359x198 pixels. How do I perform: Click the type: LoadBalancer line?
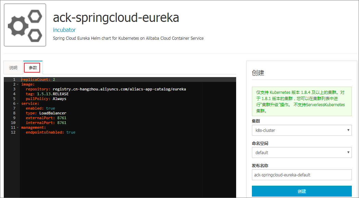click(x=46, y=113)
